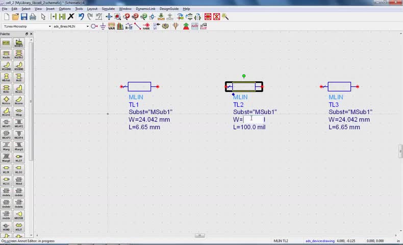Open the Layout menu
Screen dimensions: 403x245
92,9
